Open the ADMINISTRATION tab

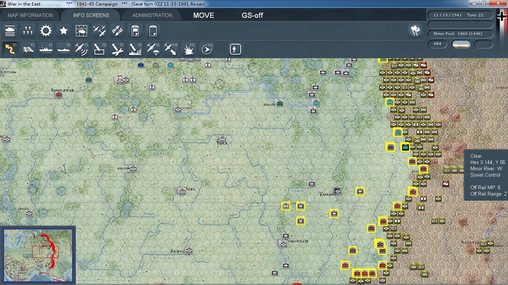click(152, 15)
